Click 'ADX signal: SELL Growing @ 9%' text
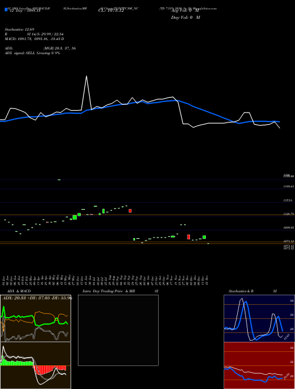 pos(32,53)
